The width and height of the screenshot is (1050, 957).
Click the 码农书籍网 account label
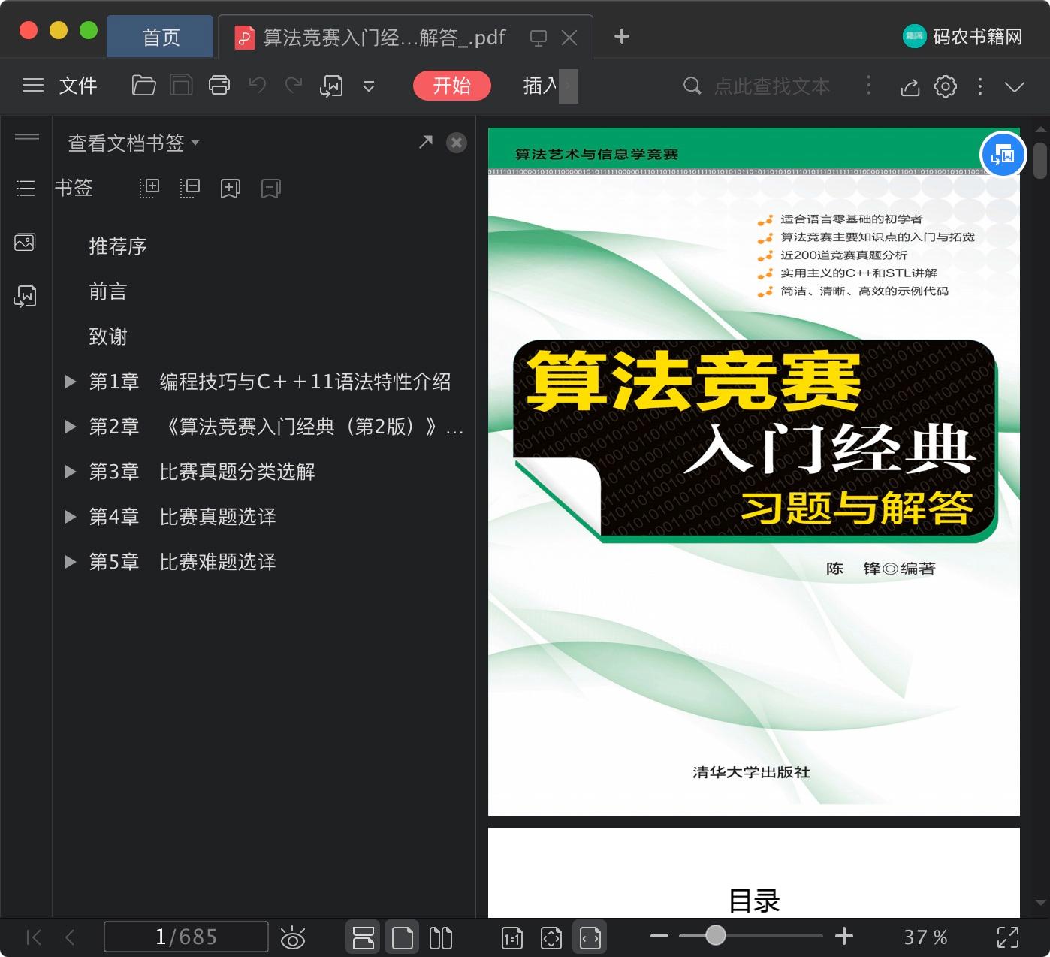click(x=977, y=36)
